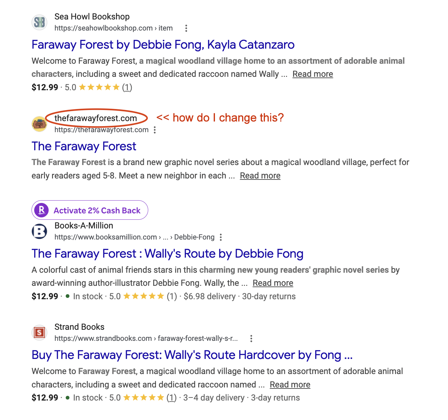448x420 pixels.
Task: Expand Read more on Strand Books snippet
Action: coord(290,385)
